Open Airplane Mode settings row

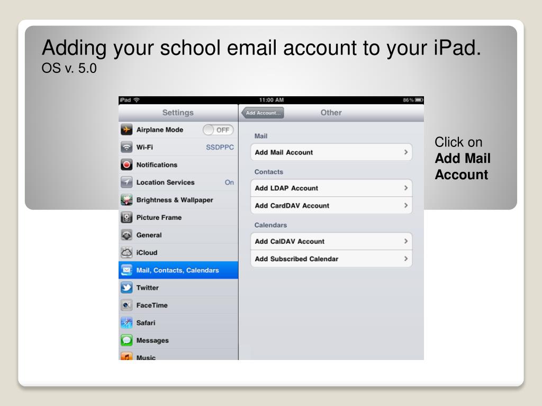(178, 130)
